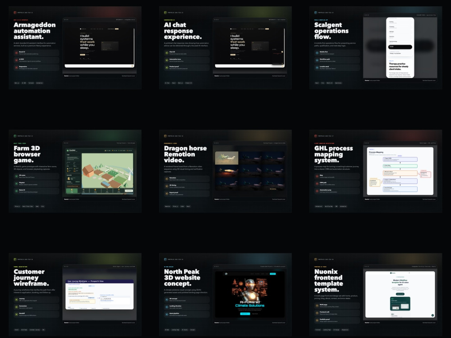Open the GHL Process Mapping diagram preview
The image size is (451, 338).
coord(400,171)
